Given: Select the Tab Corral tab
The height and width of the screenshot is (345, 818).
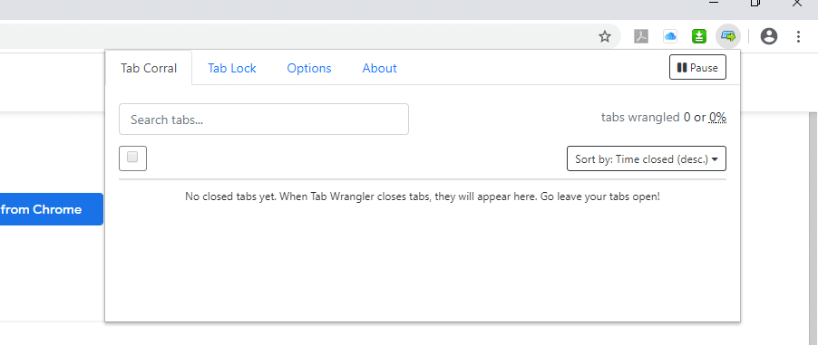Looking at the screenshot, I should (x=149, y=68).
